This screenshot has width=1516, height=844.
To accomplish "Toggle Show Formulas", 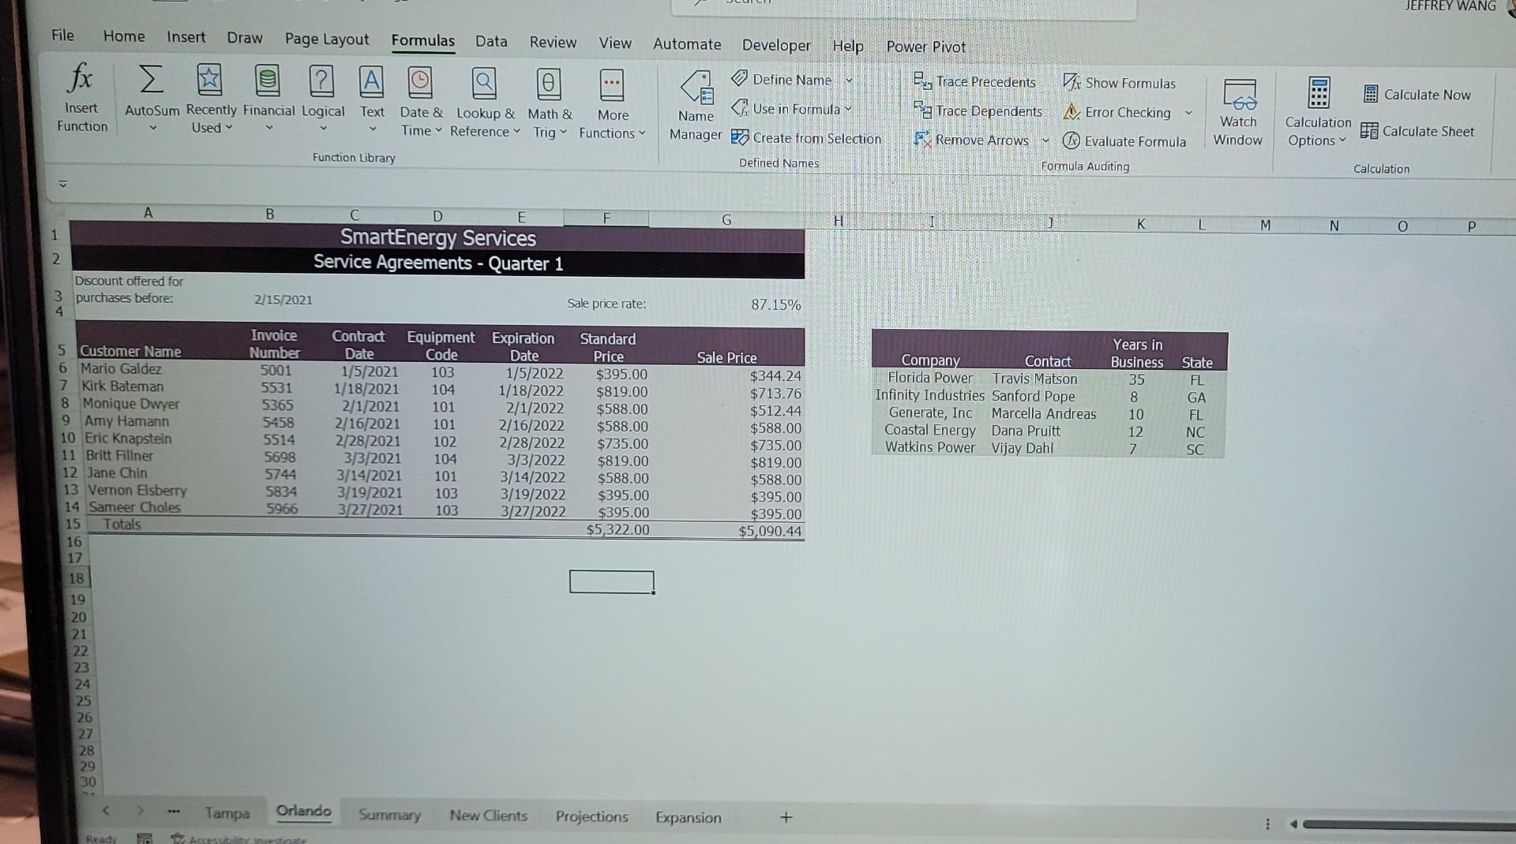I will coord(1120,83).
